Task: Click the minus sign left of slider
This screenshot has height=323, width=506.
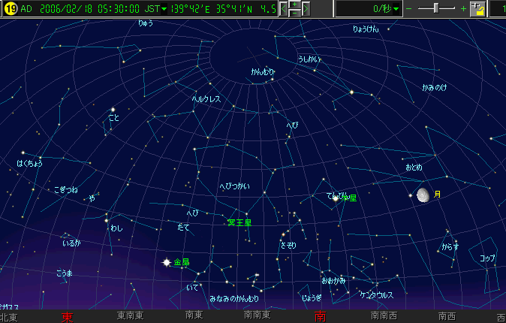Action: tap(410, 9)
